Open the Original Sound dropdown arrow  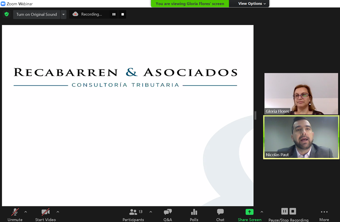(x=64, y=15)
